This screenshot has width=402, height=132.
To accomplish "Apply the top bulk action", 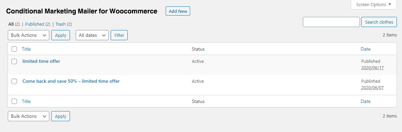I will (60, 35).
